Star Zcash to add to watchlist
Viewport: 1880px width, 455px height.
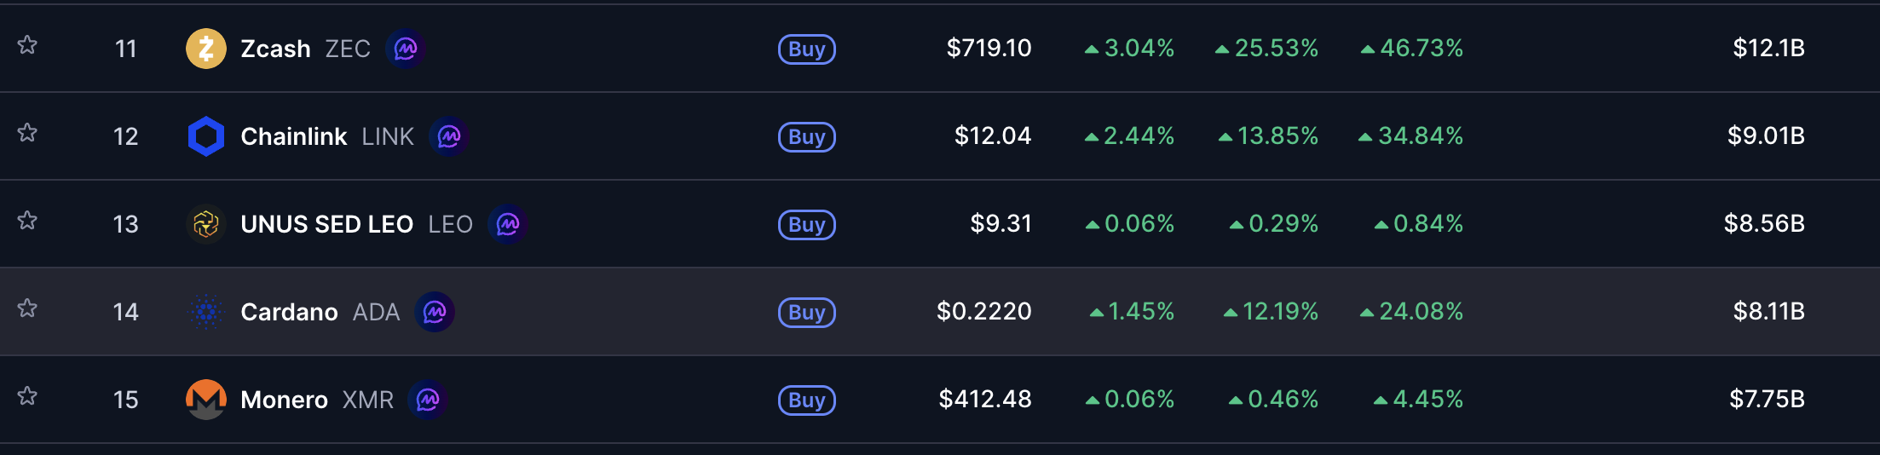point(27,45)
